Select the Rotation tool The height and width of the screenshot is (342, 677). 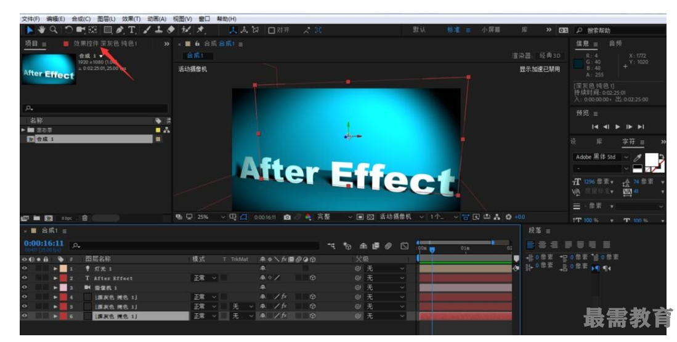point(69,30)
